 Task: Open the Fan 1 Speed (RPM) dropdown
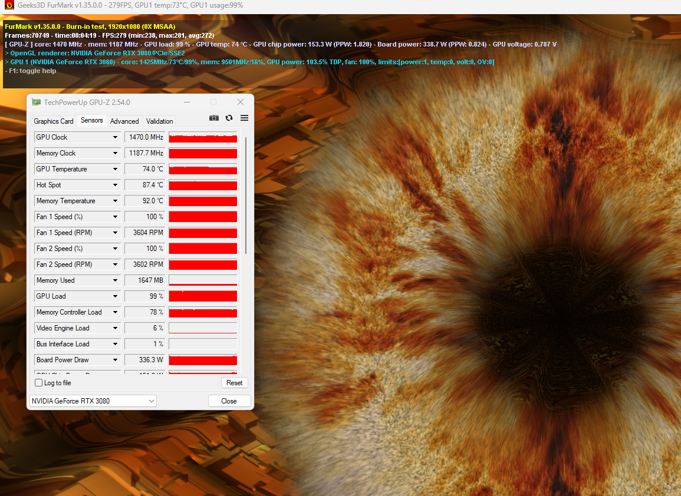click(115, 233)
